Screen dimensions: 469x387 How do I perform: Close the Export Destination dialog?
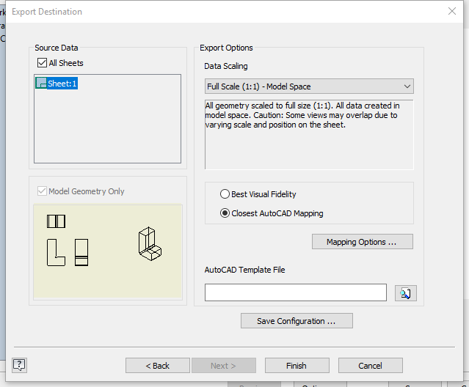point(452,11)
